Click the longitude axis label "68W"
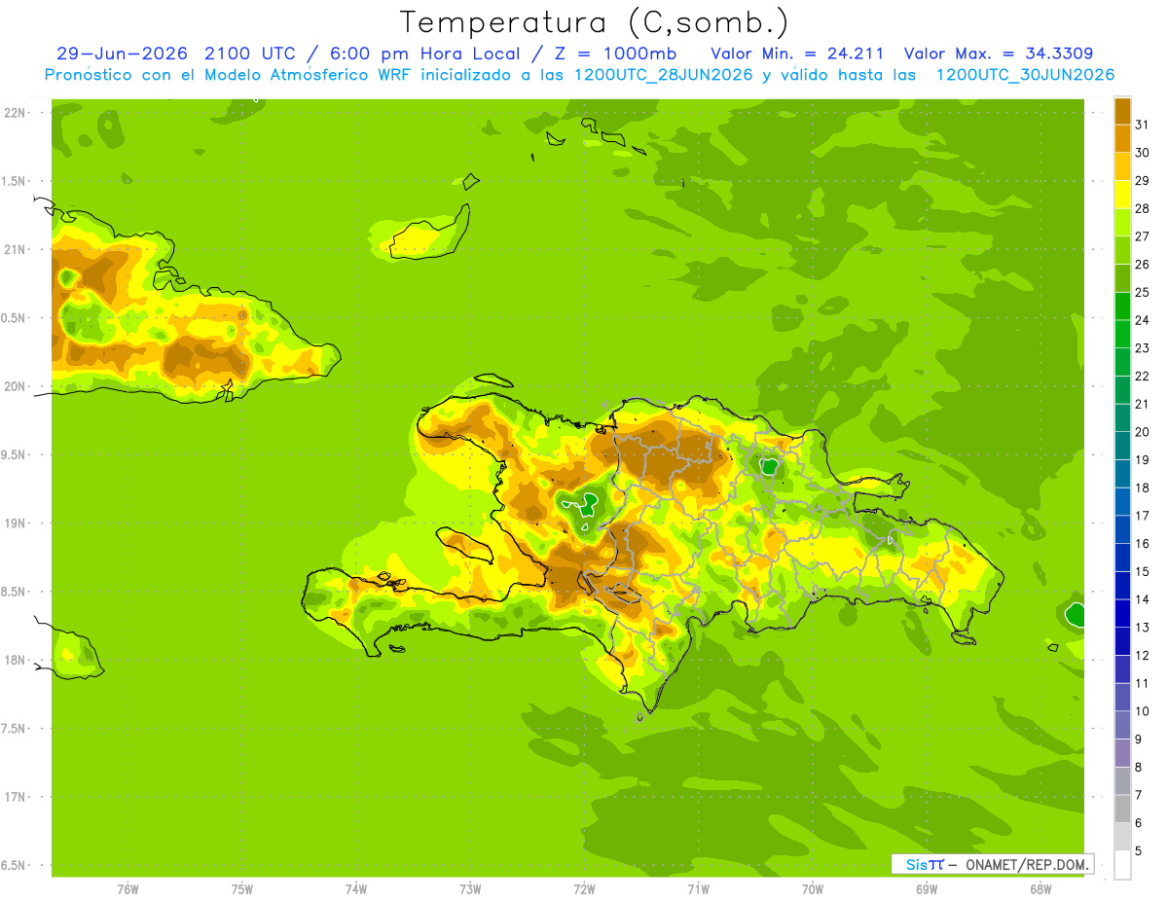The image size is (1168, 902). (x=1040, y=889)
